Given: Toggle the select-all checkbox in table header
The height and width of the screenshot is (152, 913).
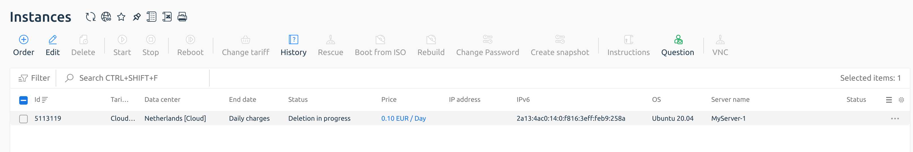Looking at the screenshot, I should [x=23, y=100].
